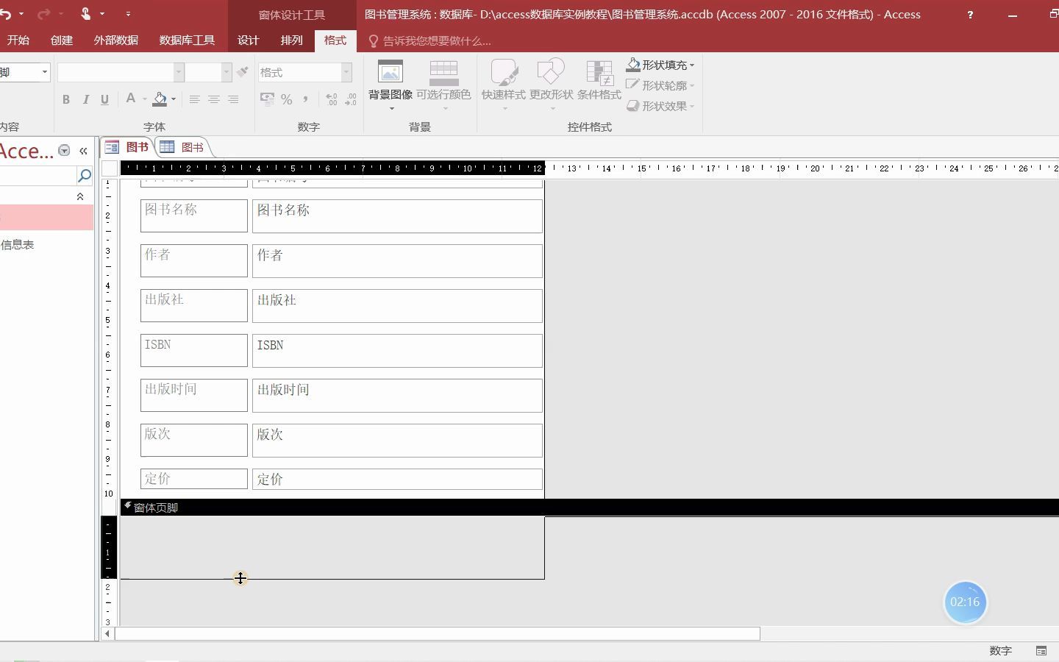
Task: Collapse navigation pane with shutter arrows
Action: tap(83, 151)
